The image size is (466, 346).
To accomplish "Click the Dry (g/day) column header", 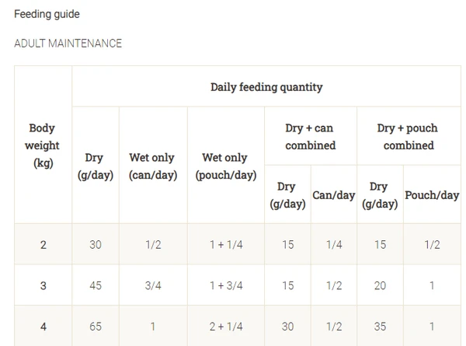I will [96, 166].
